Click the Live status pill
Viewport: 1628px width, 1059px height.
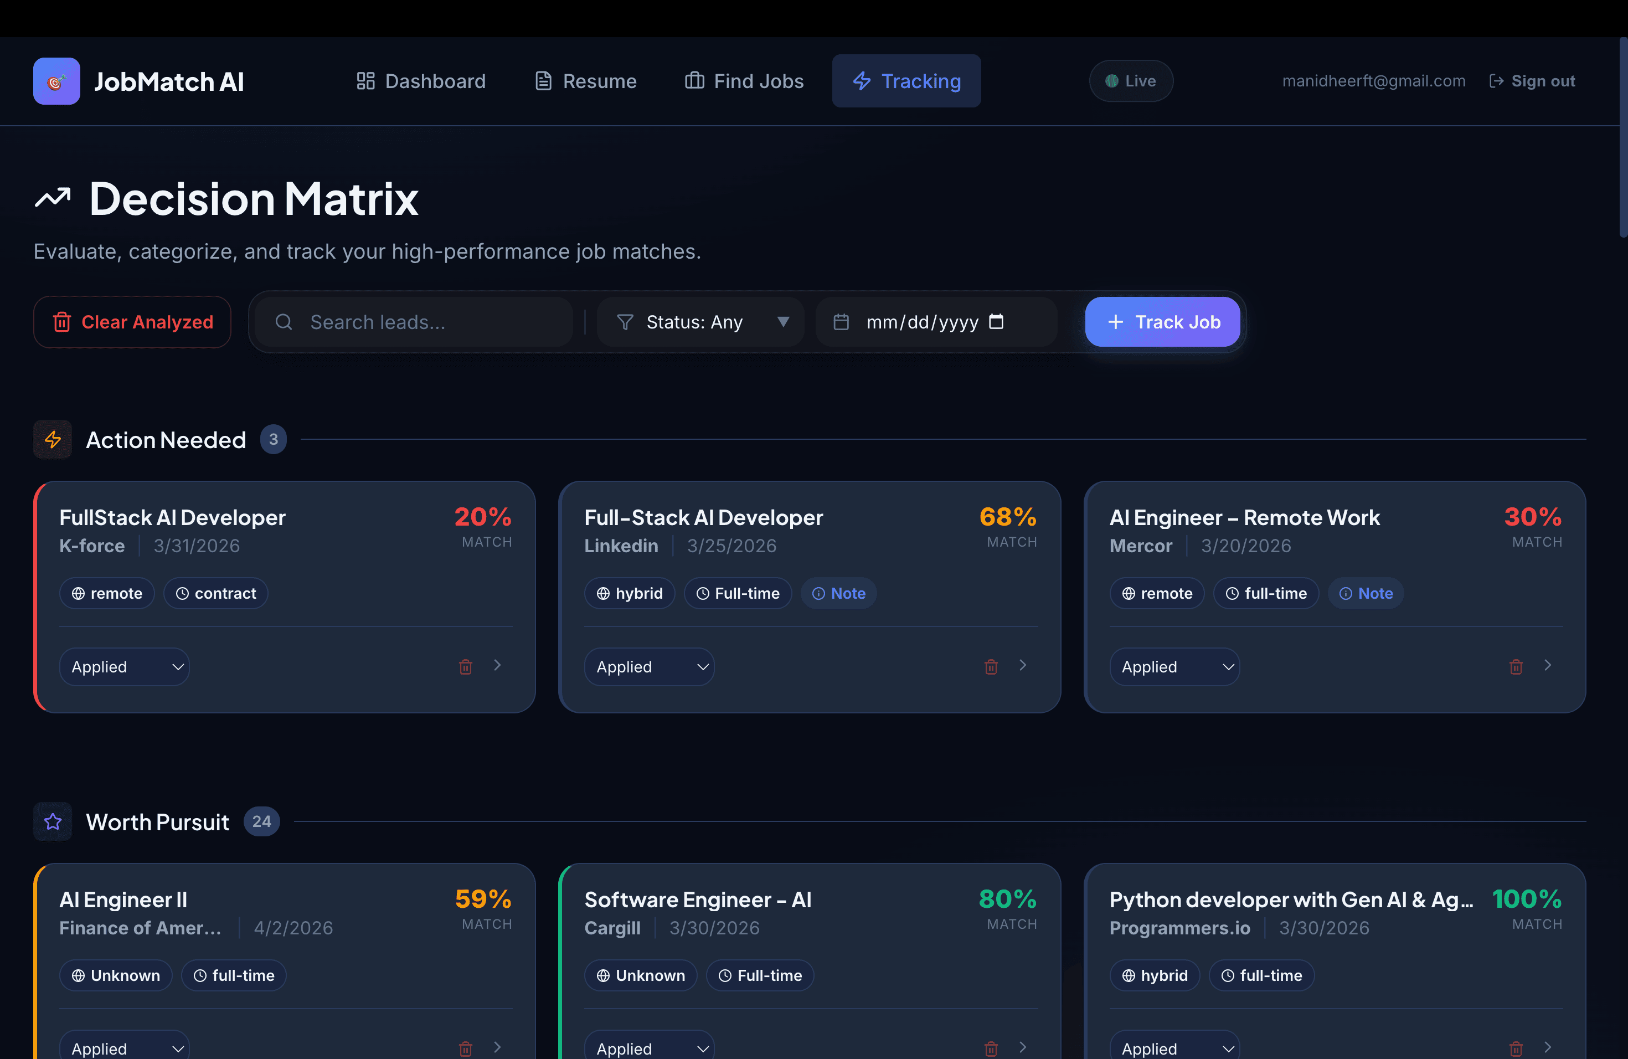click(1131, 81)
